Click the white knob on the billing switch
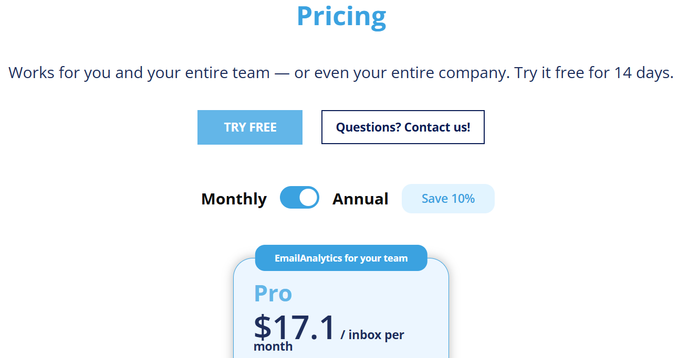 tap(308, 198)
